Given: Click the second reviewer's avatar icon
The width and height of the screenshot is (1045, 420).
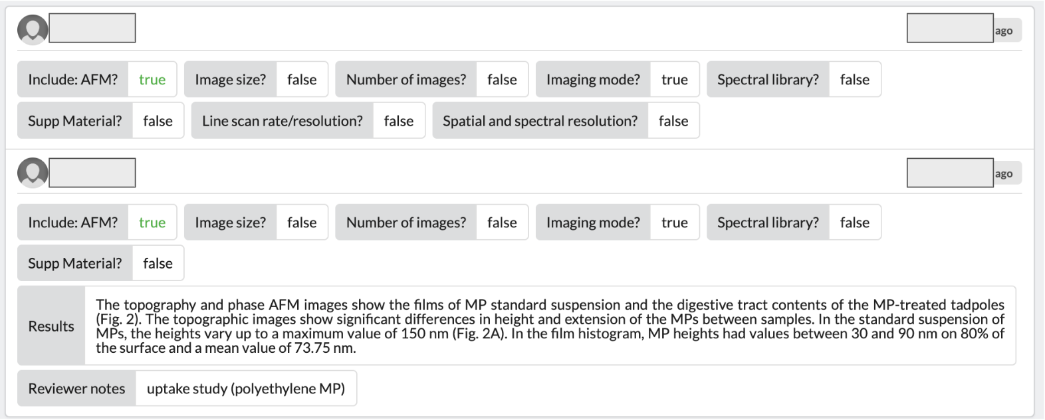Looking at the screenshot, I should pyautogui.click(x=33, y=173).
